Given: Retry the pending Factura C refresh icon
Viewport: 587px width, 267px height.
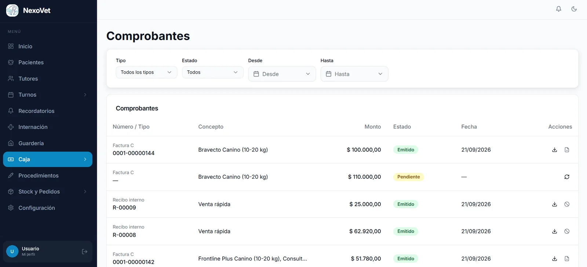Looking at the screenshot, I should tap(567, 177).
